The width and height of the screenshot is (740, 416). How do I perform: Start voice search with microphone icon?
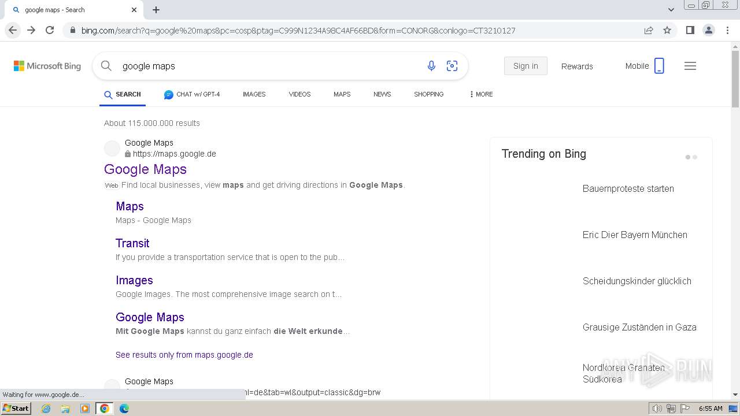click(431, 66)
